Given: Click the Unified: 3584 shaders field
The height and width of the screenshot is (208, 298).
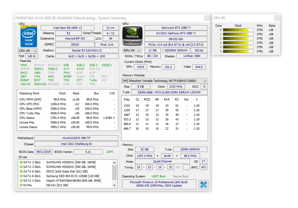Looking at the screenshot, I should point(192,56).
